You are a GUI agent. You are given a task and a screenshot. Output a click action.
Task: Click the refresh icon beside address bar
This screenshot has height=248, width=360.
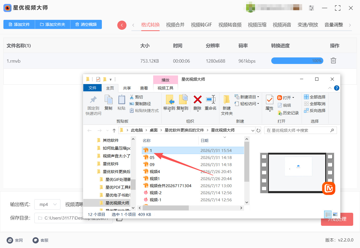(x=258, y=131)
